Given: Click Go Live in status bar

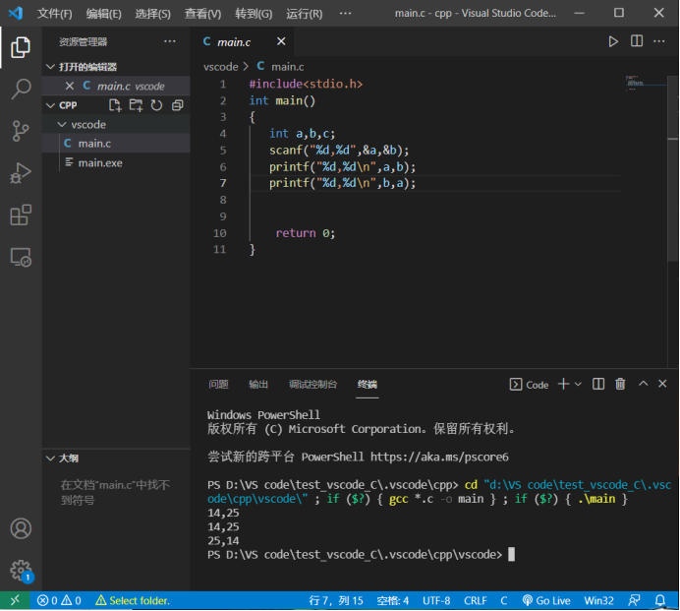Looking at the screenshot, I should 546,600.
